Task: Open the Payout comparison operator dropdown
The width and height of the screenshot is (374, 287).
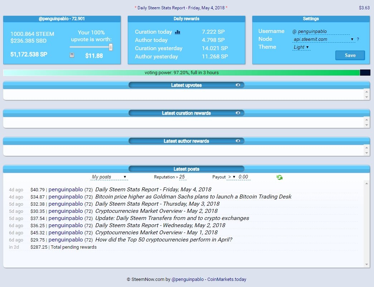Action: [x=232, y=177]
